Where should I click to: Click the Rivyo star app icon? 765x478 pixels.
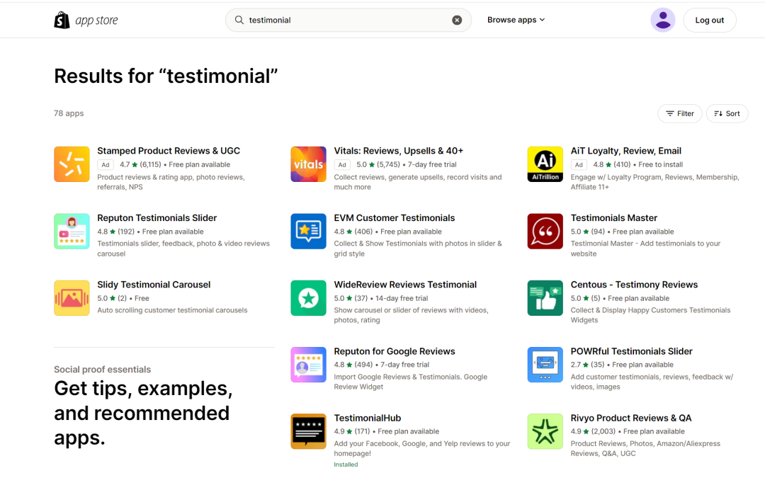[x=545, y=432]
